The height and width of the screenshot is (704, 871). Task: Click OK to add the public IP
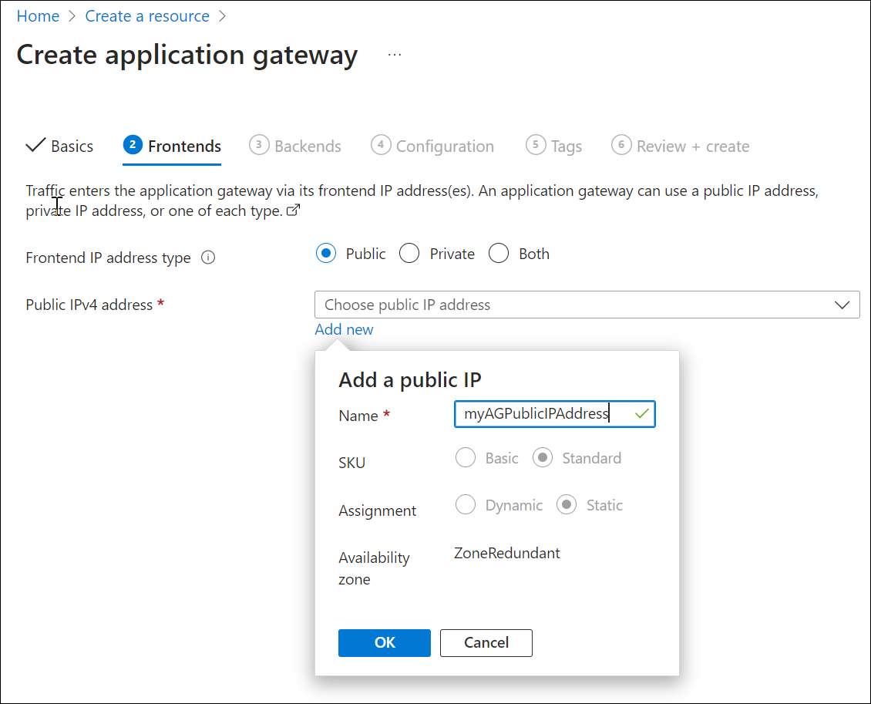pyautogui.click(x=384, y=642)
